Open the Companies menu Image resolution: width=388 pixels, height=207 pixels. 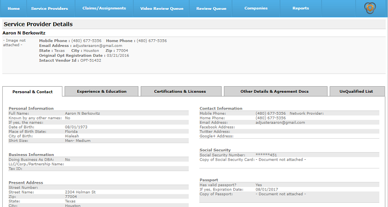pos(256,8)
